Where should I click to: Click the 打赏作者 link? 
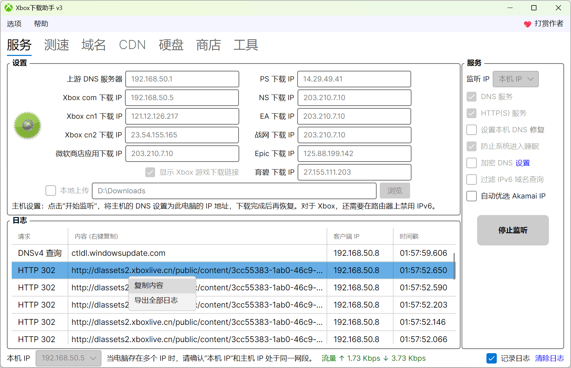point(549,23)
